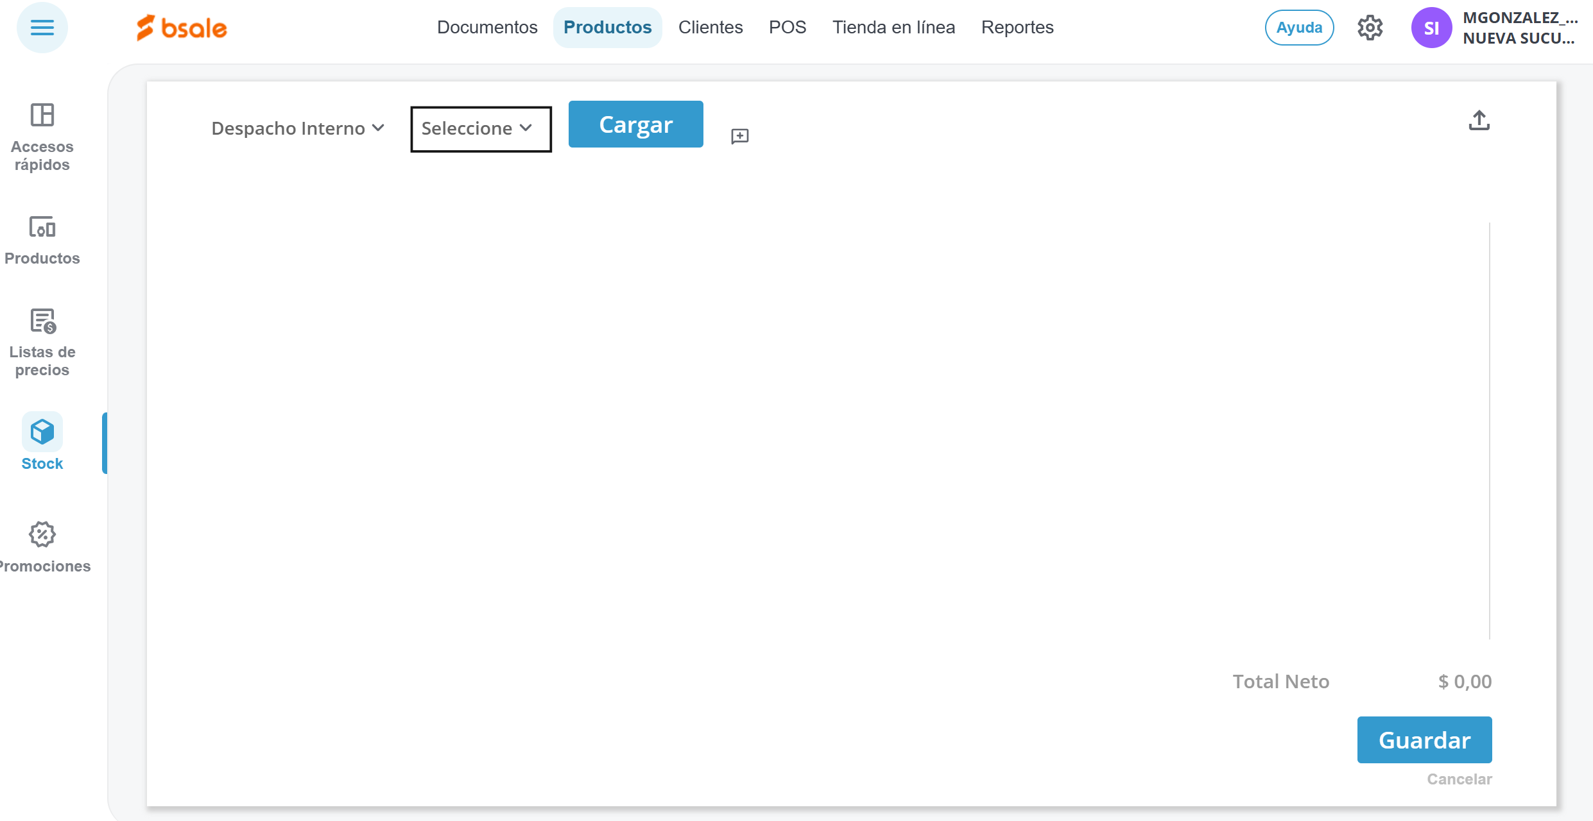Click the Guardar button
This screenshot has width=1593, height=821.
pos(1424,740)
